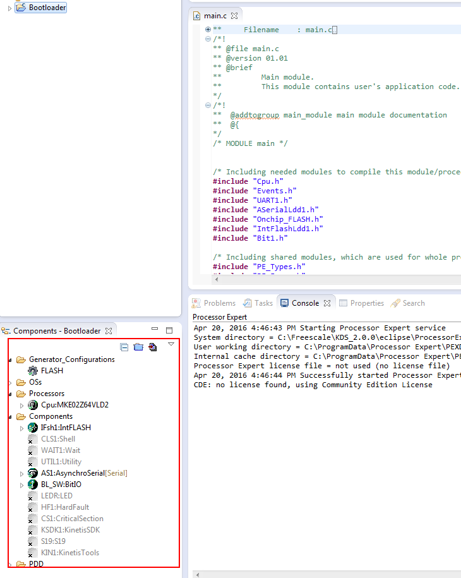Collapse the @file main.c comment block
The image size is (461, 578).
(x=208, y=39)
